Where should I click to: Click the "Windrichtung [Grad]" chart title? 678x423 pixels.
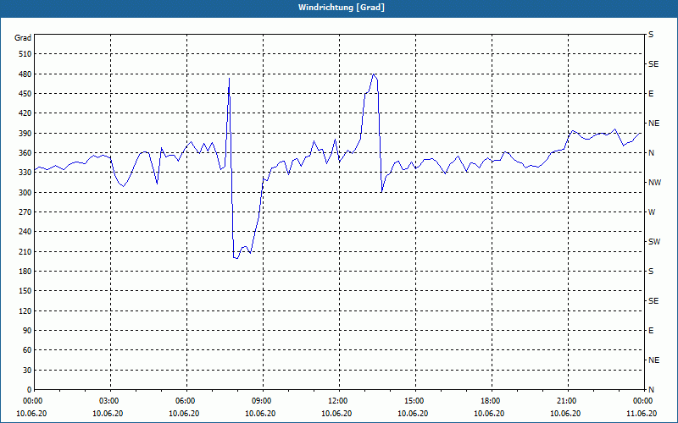point(342,8)
